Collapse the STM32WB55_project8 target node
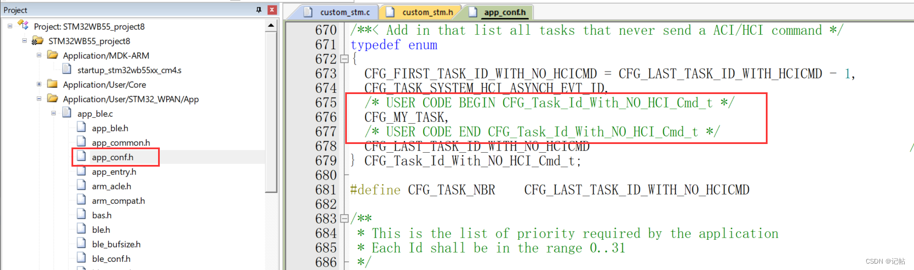 [x=24, y=41]
